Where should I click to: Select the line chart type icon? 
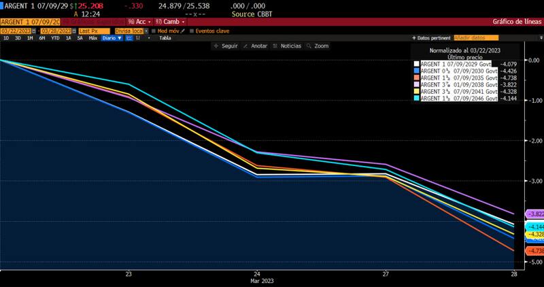pyautogui.click(x=129, y=38)
